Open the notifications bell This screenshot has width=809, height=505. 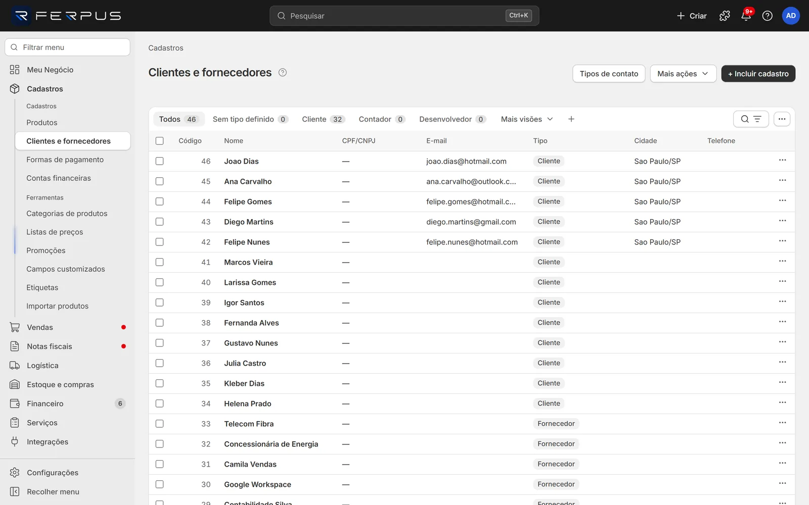tap(746, 16)
